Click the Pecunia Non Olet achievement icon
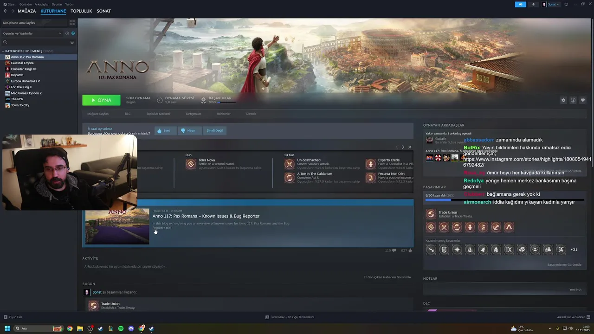The height and width of the screenshot is (334, 594). coord(371,178)
